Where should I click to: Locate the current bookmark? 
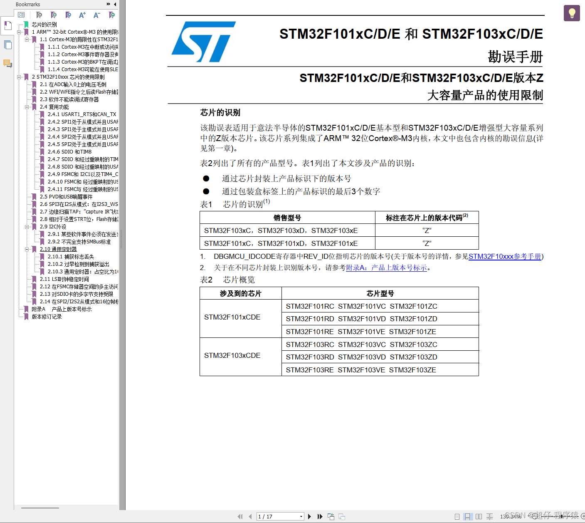tap(68, 15)
